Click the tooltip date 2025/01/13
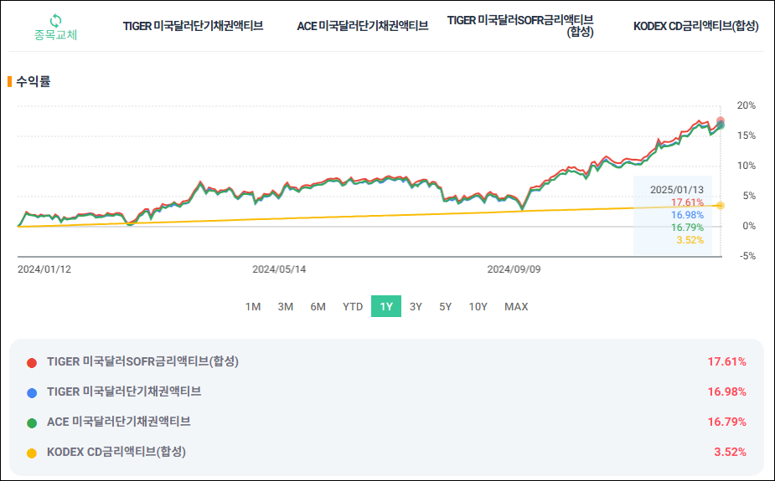The width and height of the screenshot is (775, 481). pyautogui.click(x=677, y=190)
